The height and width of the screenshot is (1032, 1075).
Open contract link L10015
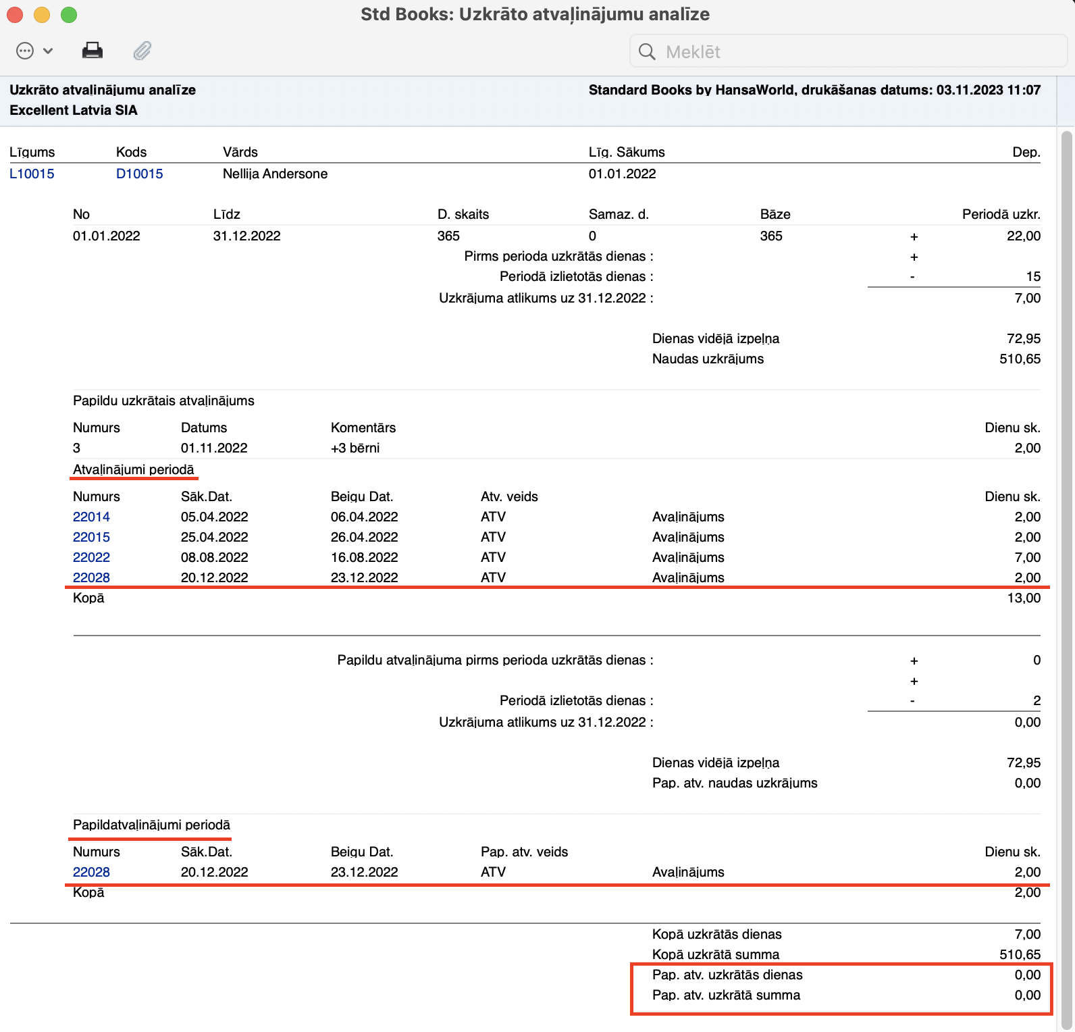(x=32, y=174)
